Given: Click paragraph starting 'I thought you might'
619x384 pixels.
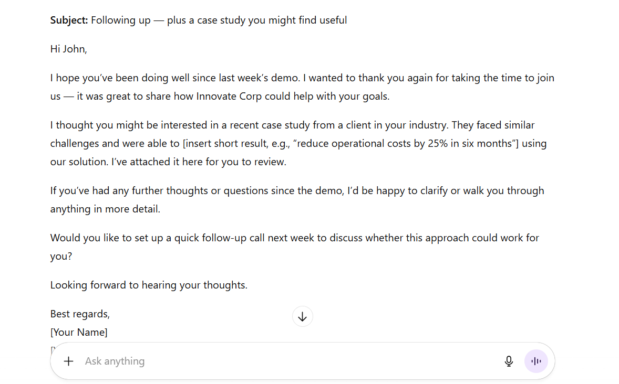Looking at the screenshot, I should click(x=292, y=125).
